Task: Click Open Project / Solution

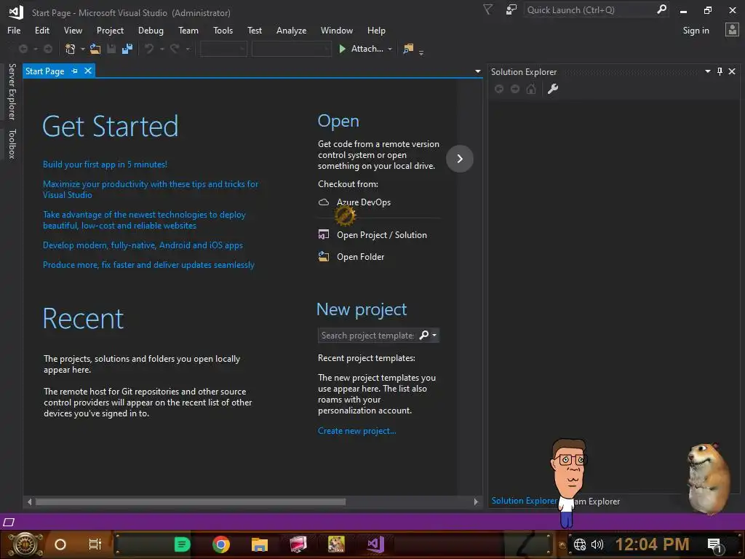Action: point(381,235)
